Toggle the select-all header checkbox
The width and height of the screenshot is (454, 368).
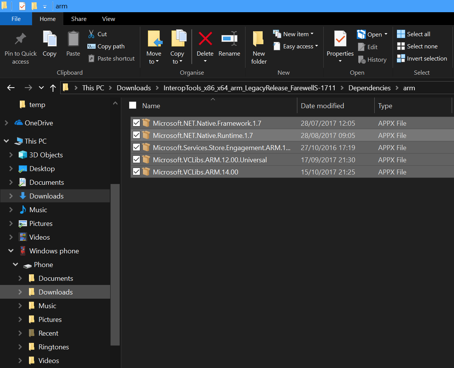point(133,105)
